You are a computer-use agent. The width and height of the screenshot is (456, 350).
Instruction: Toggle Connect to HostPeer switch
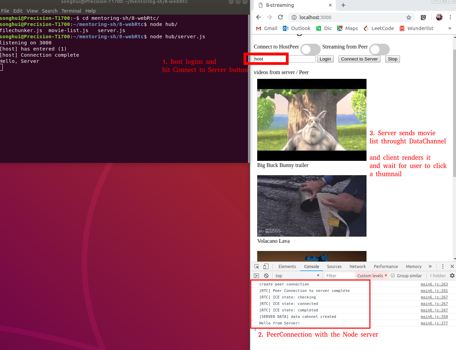[x=310, y=50]
